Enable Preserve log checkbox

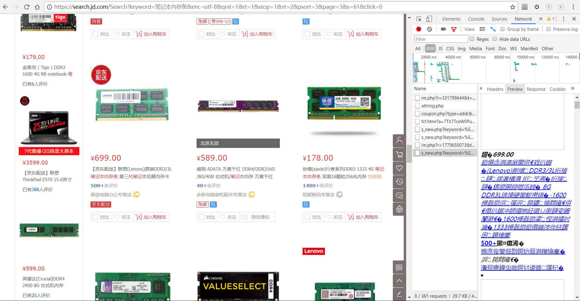(x=549, y=29)
